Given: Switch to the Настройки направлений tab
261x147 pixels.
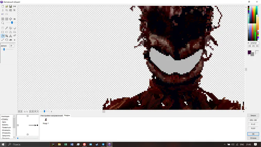Looking at the screenshot, I should click(52, 116).
